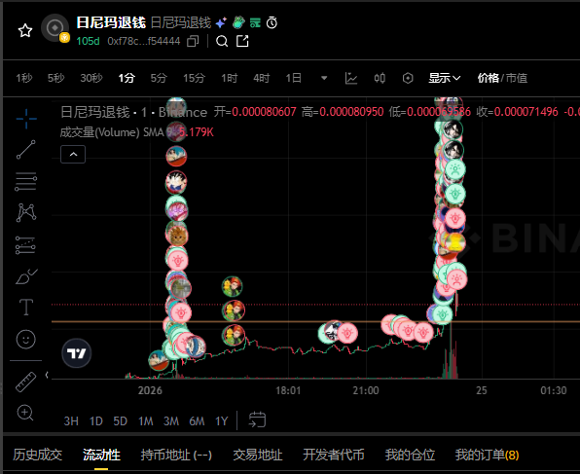Viewport: 580px width, 474px height.
Task: Search the token with the magnifier icon
Action: 222,41
